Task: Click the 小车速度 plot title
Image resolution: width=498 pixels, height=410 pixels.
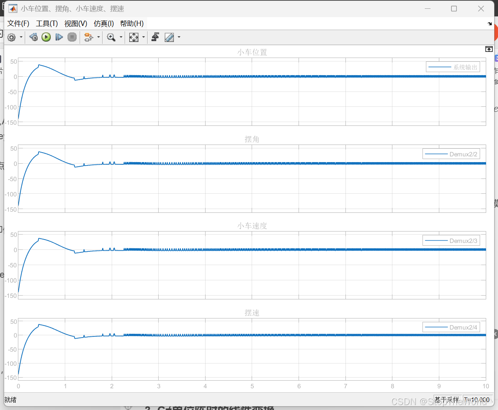Action: coord(252,226)
